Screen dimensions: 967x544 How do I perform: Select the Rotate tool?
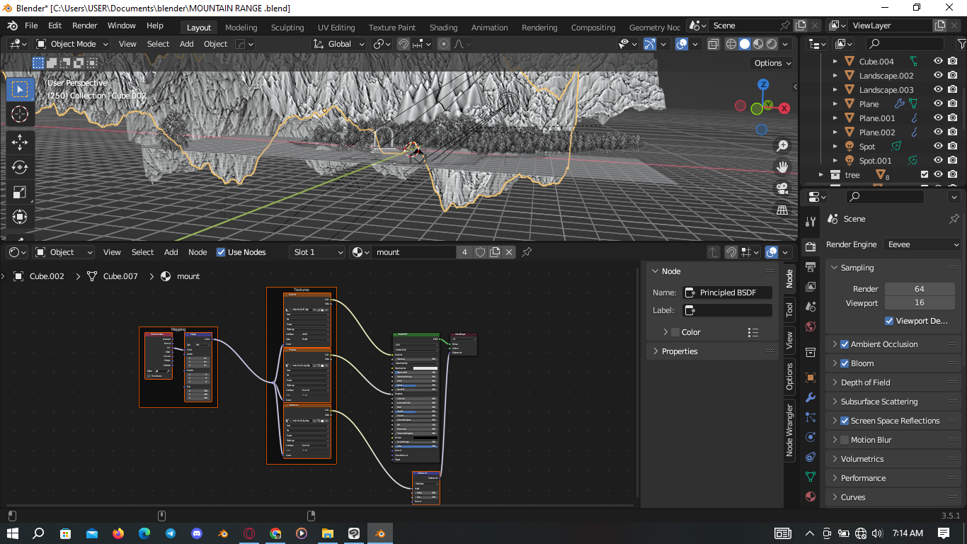[x=20, y=167]
